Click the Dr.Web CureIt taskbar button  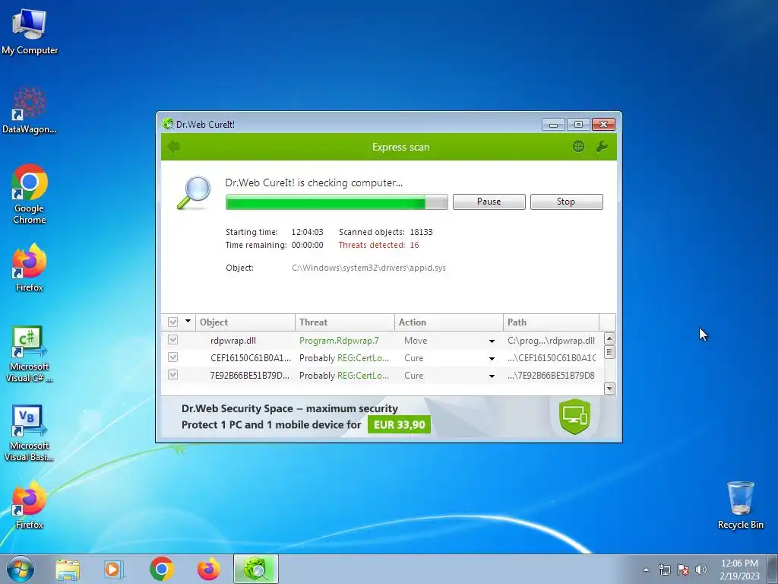coord(256,569)
